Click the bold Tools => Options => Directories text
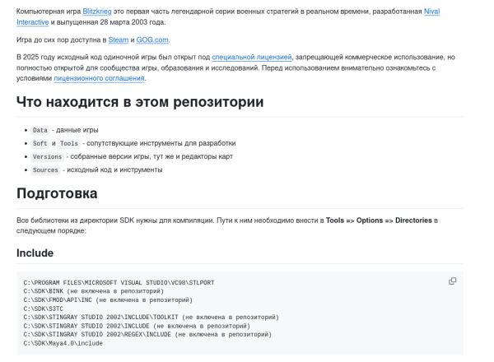The image size is (494, 362). click(378, 220)
